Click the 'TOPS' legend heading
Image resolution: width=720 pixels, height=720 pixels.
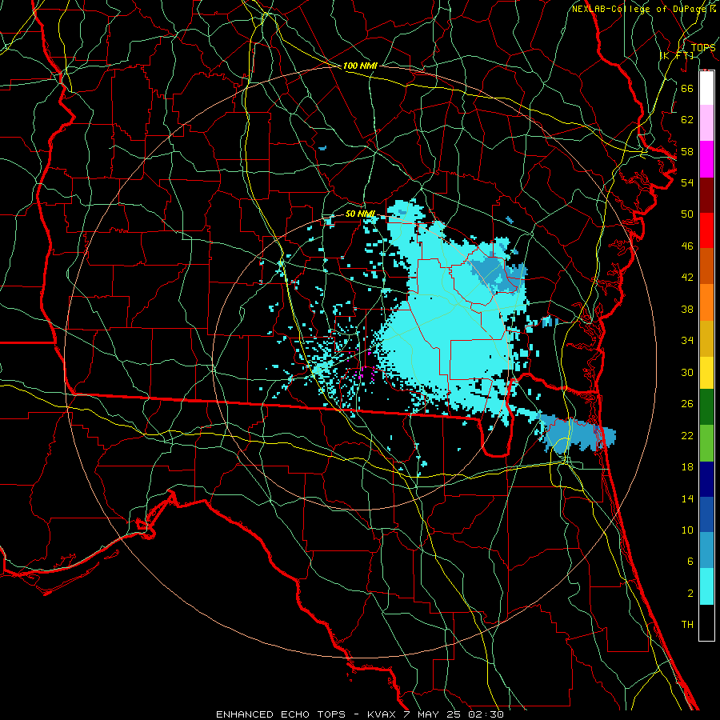coord(703,48)
